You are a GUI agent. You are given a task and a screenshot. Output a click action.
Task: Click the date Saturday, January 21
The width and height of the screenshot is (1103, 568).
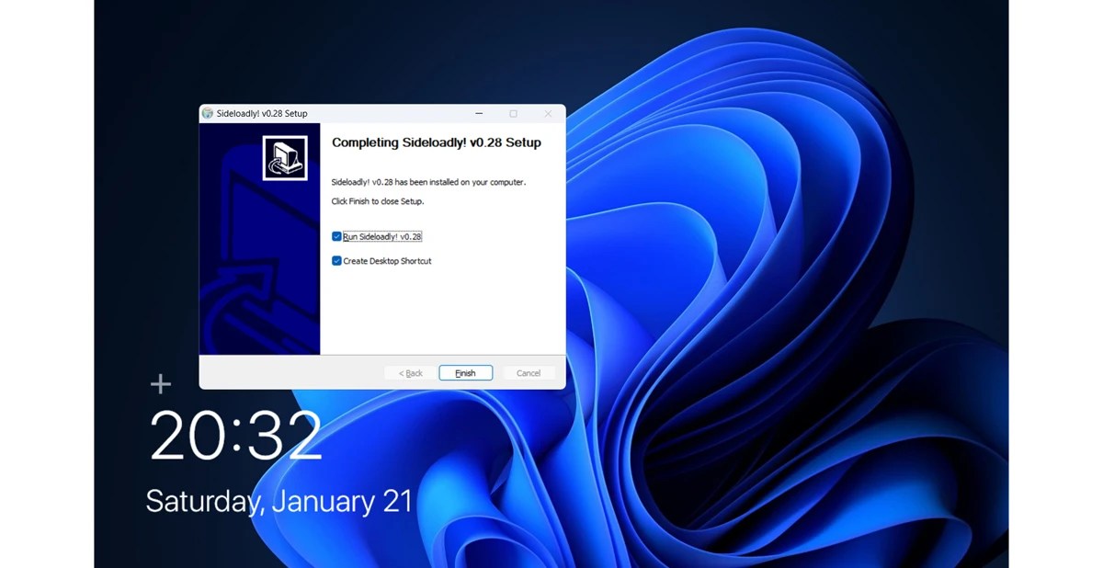[x=279, y=501]
